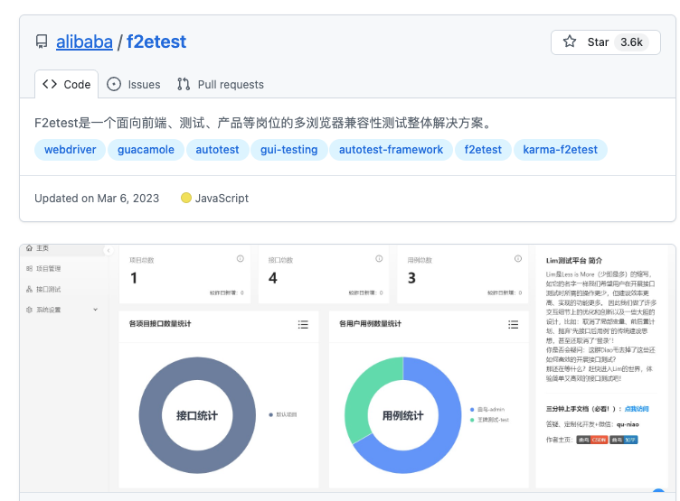
Task: Click the JavaScript language label
Action: click(222, 199)
